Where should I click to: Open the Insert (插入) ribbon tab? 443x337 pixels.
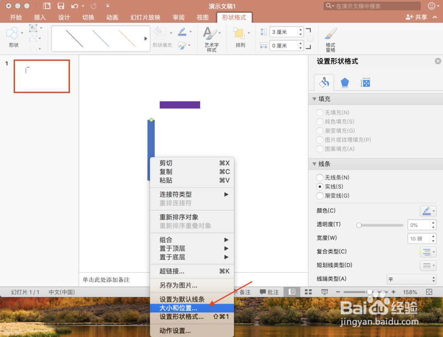point(39,18)
